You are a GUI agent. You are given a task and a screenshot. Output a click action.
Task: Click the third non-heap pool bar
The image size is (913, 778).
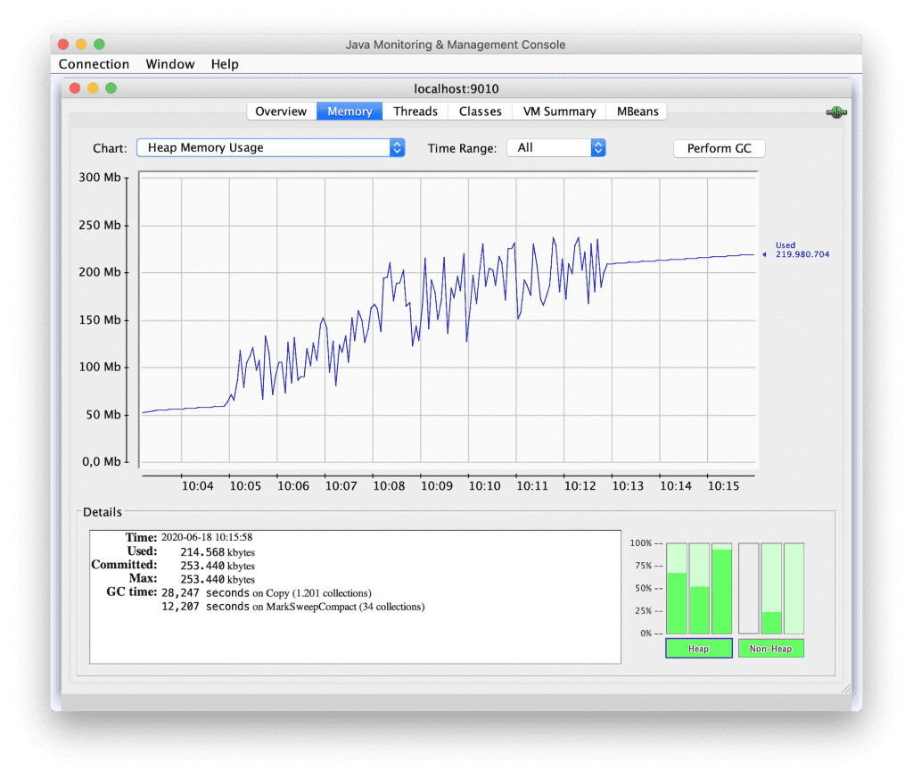coord(794,589)
